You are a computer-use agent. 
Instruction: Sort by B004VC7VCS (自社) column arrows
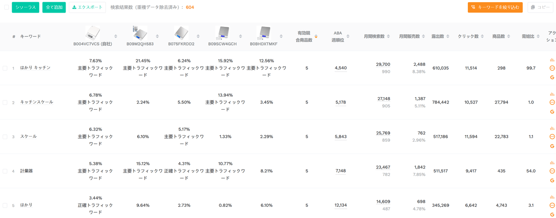pos(116,36)
